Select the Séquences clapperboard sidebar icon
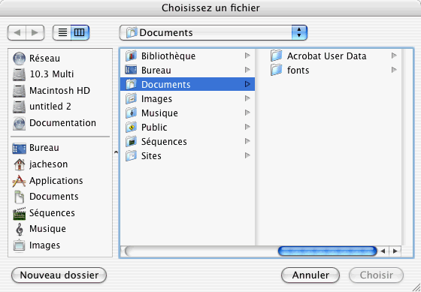 tap(20, 213)
